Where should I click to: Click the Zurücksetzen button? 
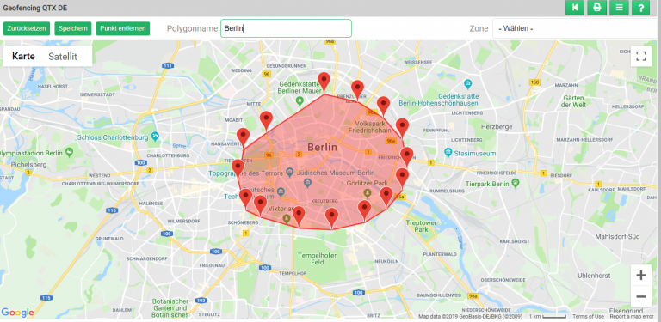pos(27,28)
